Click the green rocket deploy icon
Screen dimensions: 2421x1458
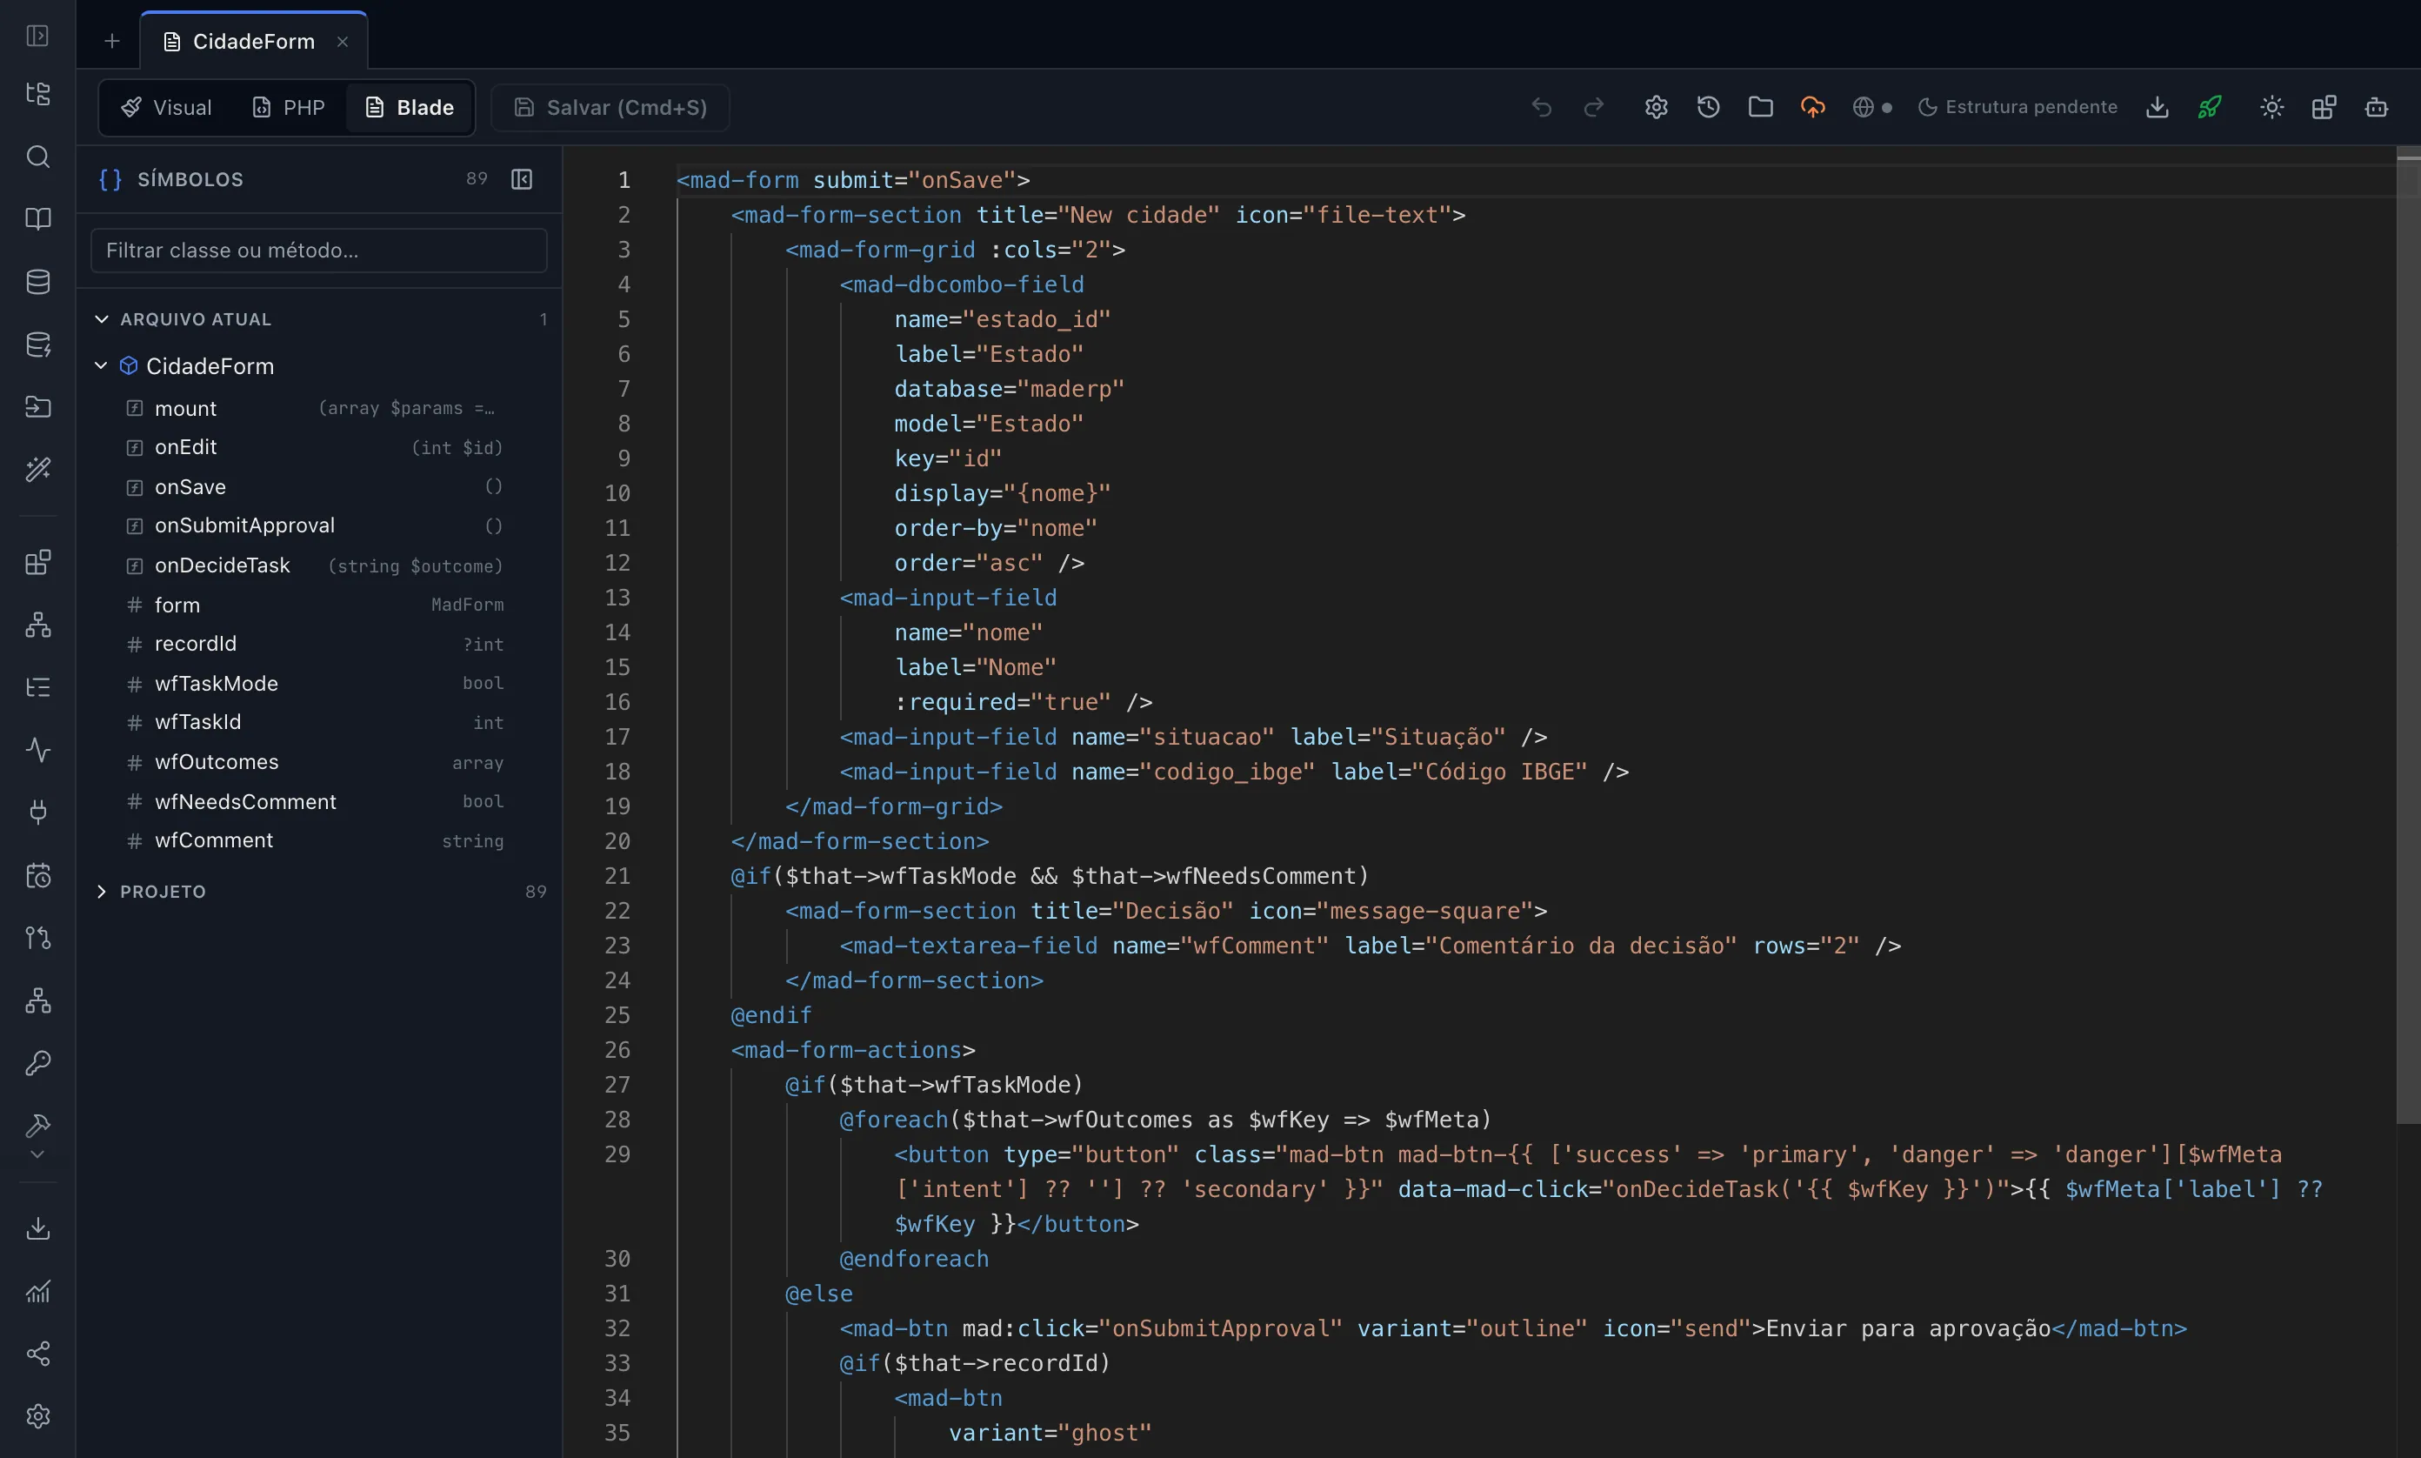click(2210, 107)
